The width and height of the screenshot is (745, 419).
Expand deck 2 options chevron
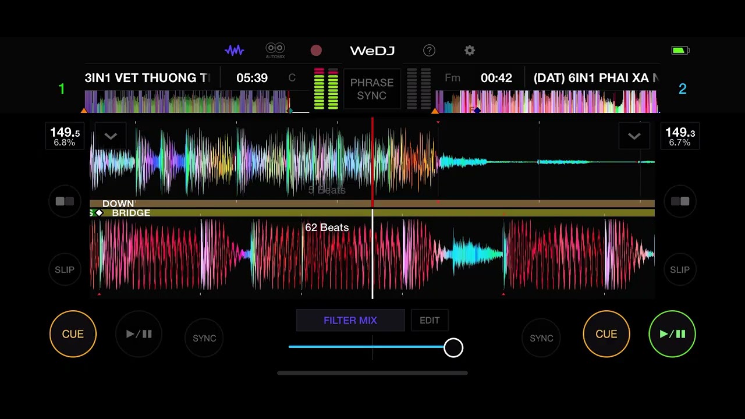634,136
